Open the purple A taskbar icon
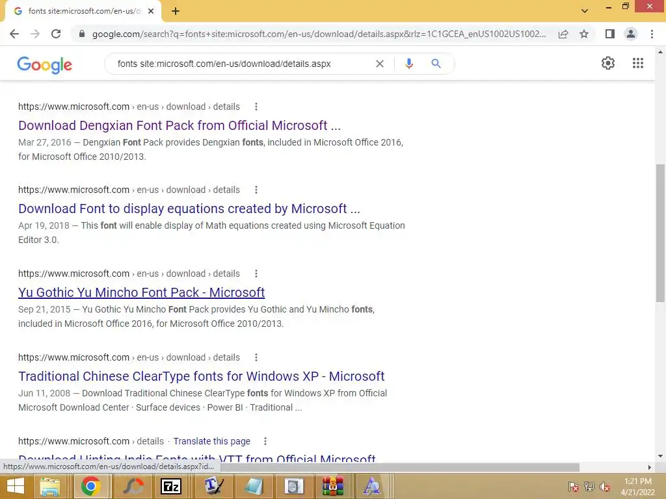Viewport: 666px width, 499px height. coord(372,487)
